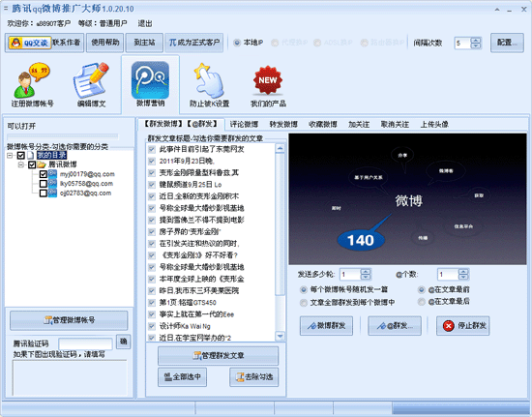Switch to the 收藏微博 tab

tap(323, 125)
